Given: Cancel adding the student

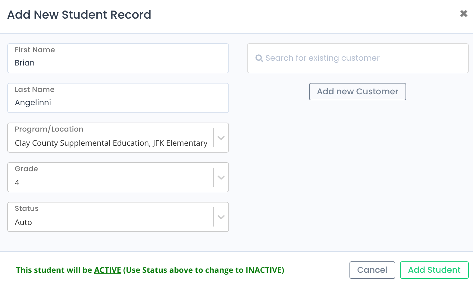Looking at the screenshot, I should pyautogui.click(x=372, y=270).
